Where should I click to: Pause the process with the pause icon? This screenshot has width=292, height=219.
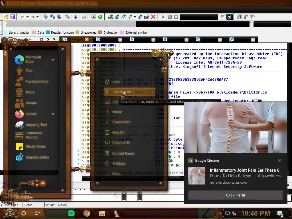(170, 17)
